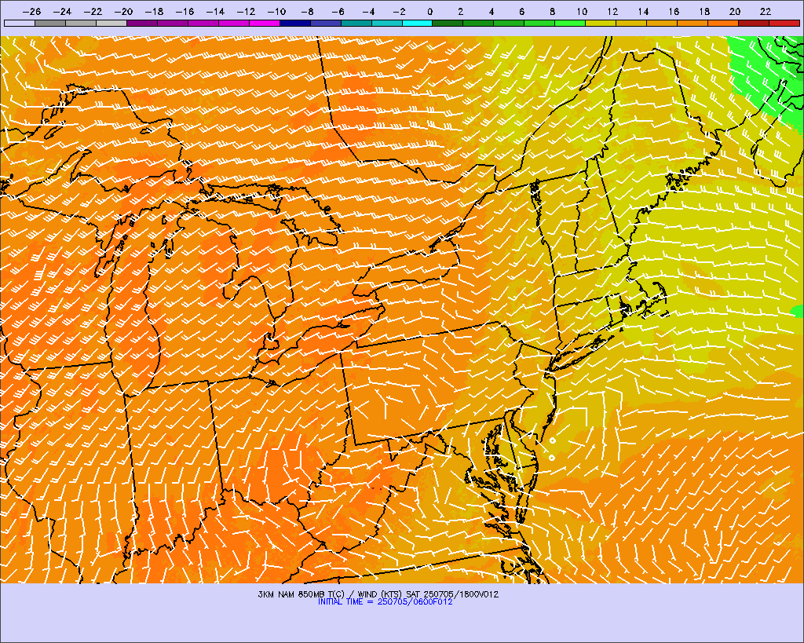Click the "-6" legend label

pyautogui.click(x=338, y=11)
